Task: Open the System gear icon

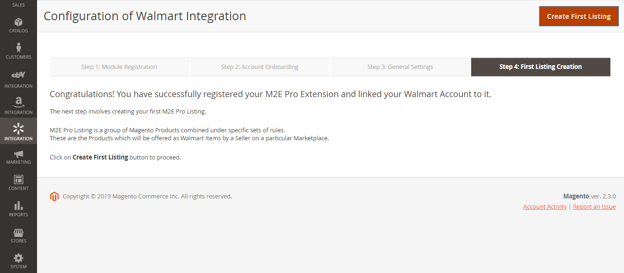Action: [x=18, y=258]
